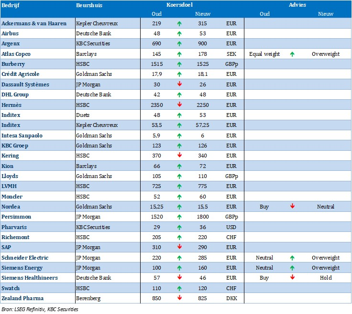This screenshot has width=352, height=314.
Task: Click the green advice arrow for Schneider Electric
Action: [x=292, y=258]
